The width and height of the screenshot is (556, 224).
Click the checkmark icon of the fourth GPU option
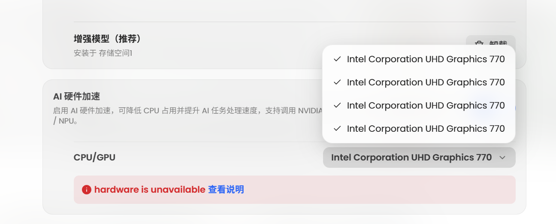coord(337,129)
